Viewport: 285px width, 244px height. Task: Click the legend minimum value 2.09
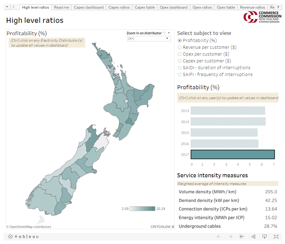125,209
